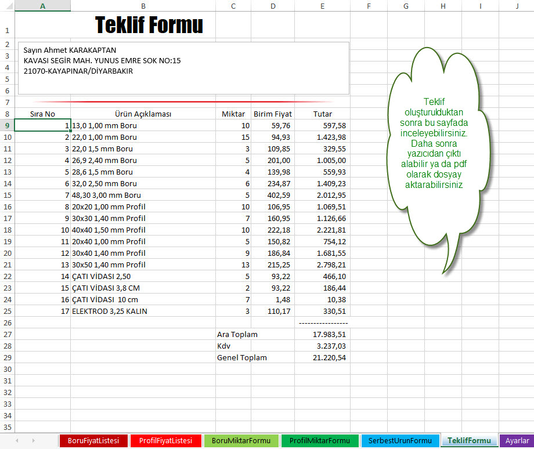Click the Ara Toplam label
The image size is (534, 449).
237,334
